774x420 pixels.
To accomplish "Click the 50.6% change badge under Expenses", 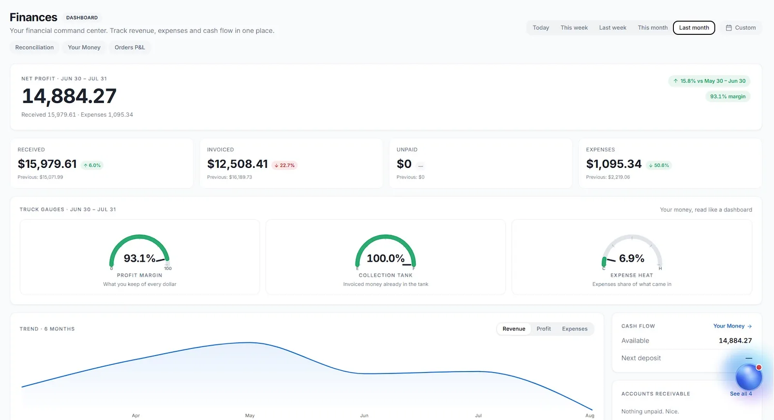I will tap(659, 165).
